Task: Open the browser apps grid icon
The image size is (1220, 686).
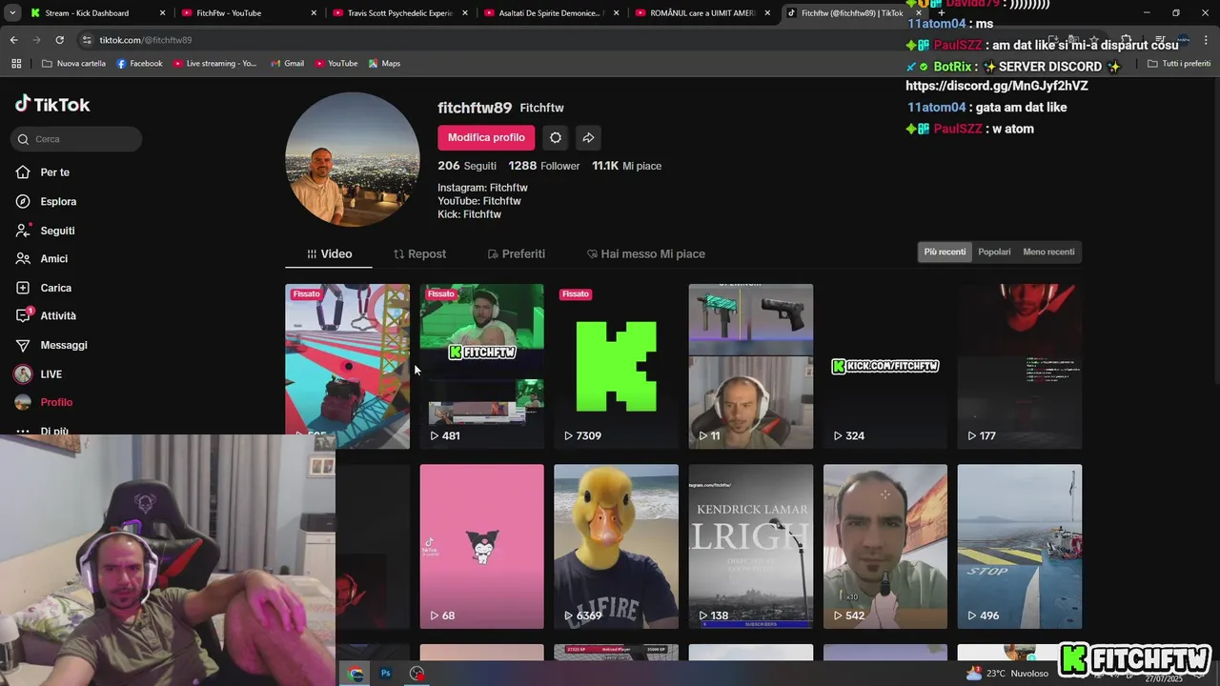Action: coord(16,64)
